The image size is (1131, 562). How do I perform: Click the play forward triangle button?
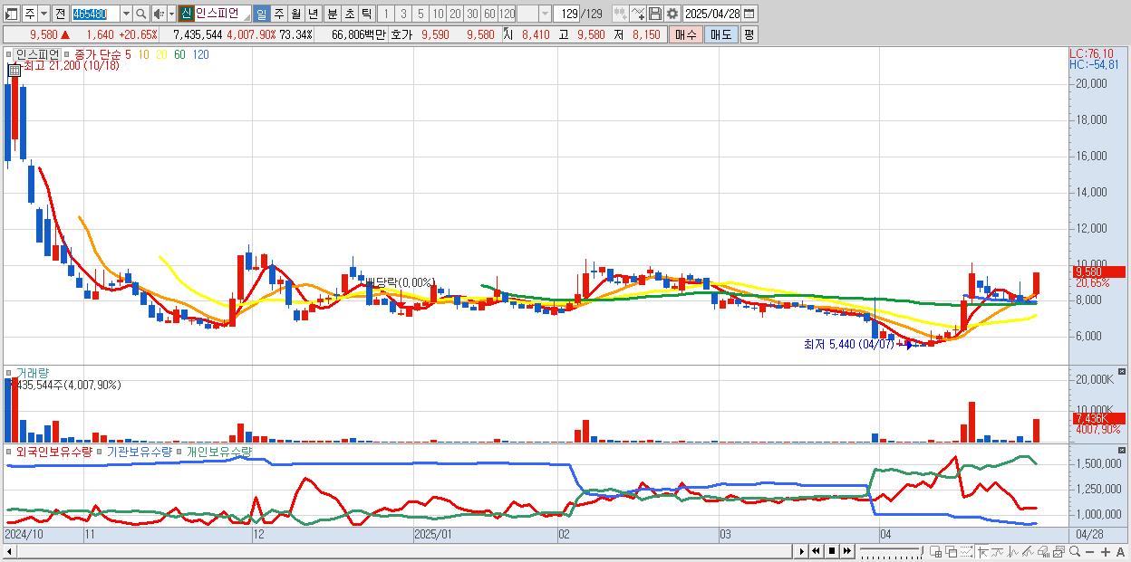pyautogui.click(x=801, y=551)
